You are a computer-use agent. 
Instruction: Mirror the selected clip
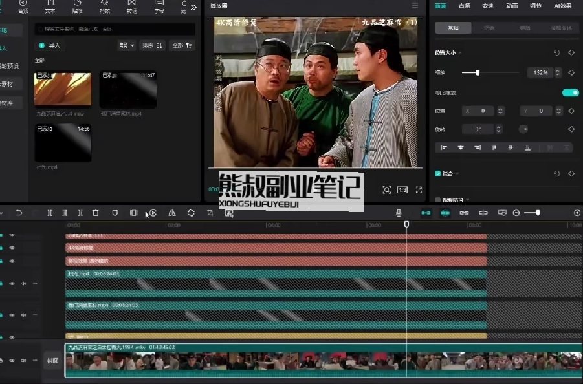click(171, 213)
